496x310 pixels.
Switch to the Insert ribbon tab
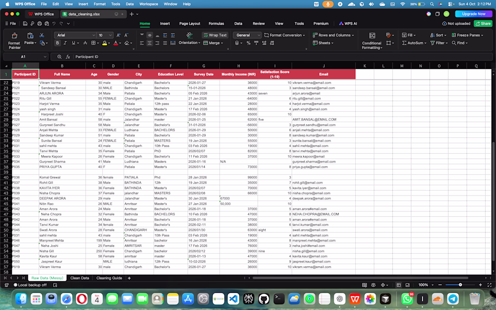(x=165, y=24)
